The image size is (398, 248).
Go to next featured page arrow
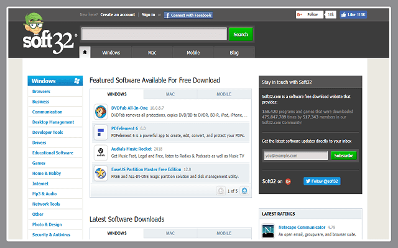click(244, 190)
